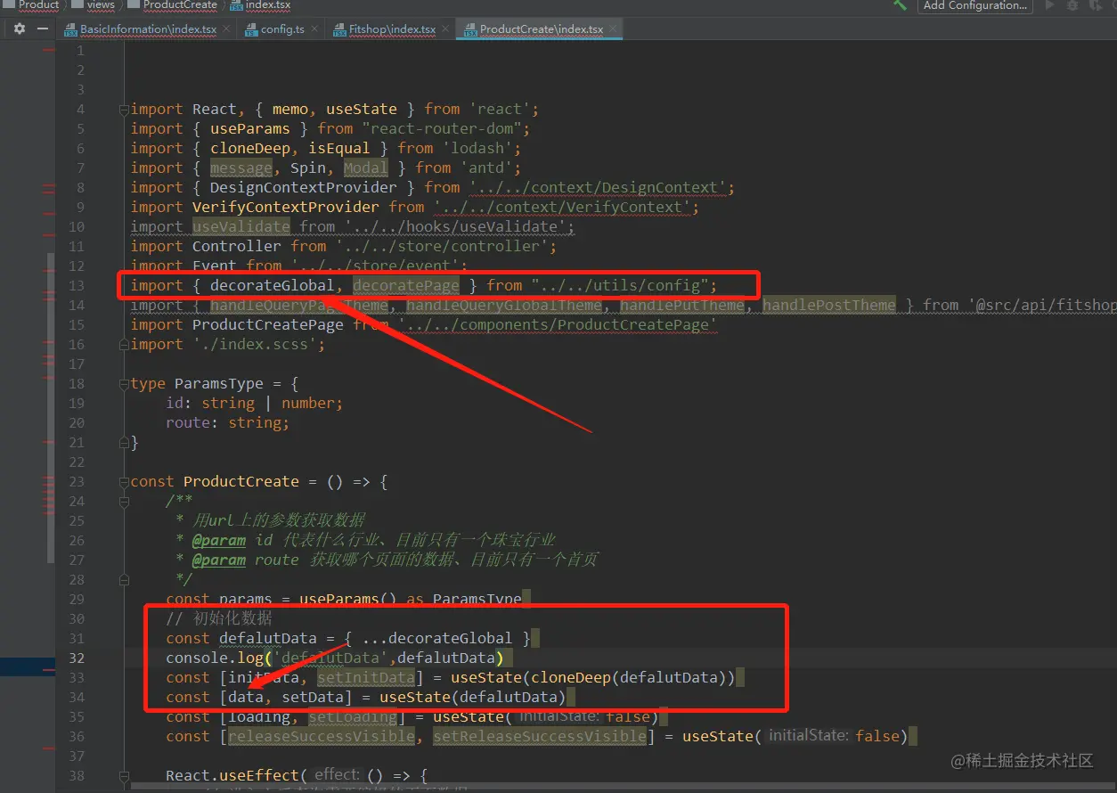Click 'Spin' in the antd import
1117x793 pixels.
pyautogui.click(x=308, y=168)
